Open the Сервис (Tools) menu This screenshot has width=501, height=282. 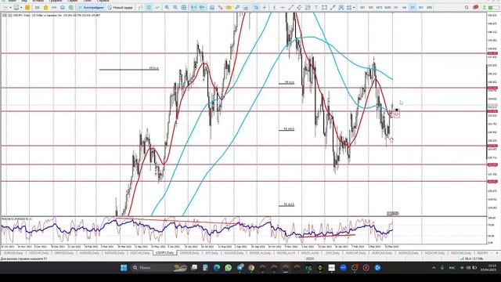click(73, 1)
